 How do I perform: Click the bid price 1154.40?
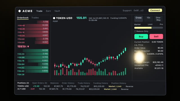click(21, 71)
